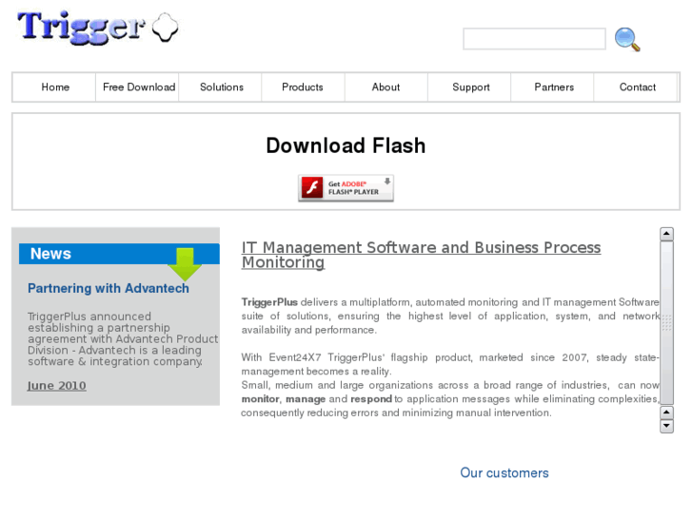The width and height of the screenshot is (692, 518).
Task: Click the green down arrow in News
Action: 185,264
